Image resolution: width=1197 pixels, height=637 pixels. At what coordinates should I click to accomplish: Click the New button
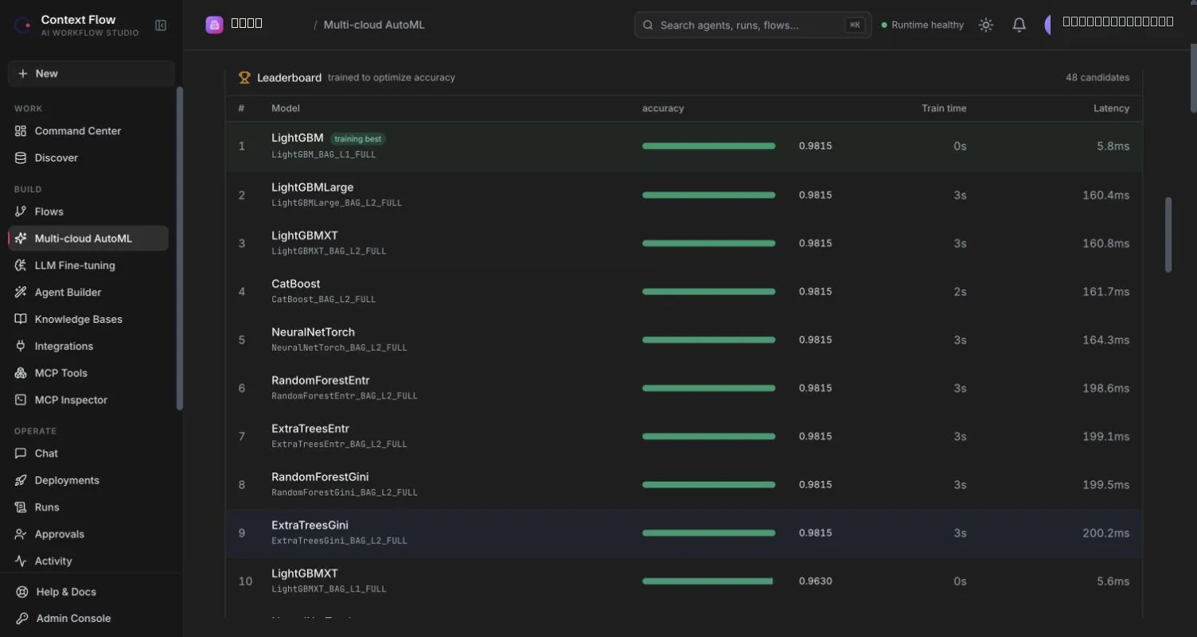click(x=92, y=73)
